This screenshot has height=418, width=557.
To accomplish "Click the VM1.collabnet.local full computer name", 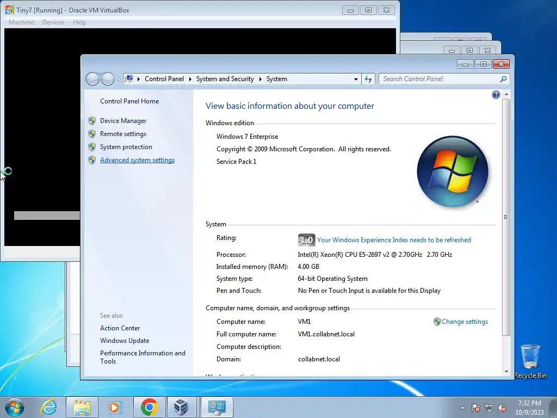I will coord(326,334).
